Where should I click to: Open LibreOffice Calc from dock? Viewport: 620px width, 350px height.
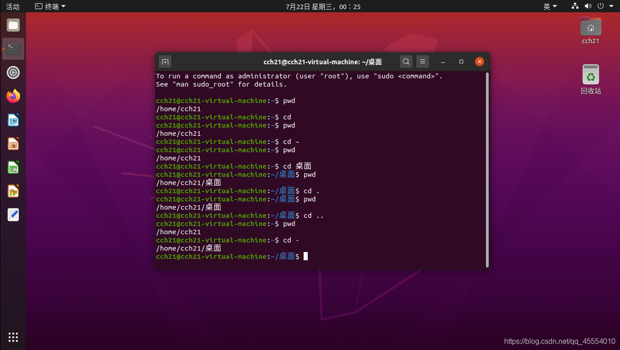13,168
